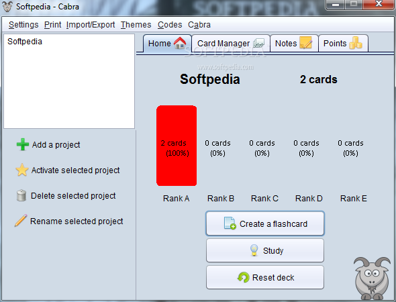This screenshot has width=396, height=302.
Task: Open the Codes menu
Action: click(x=170, y=25)
